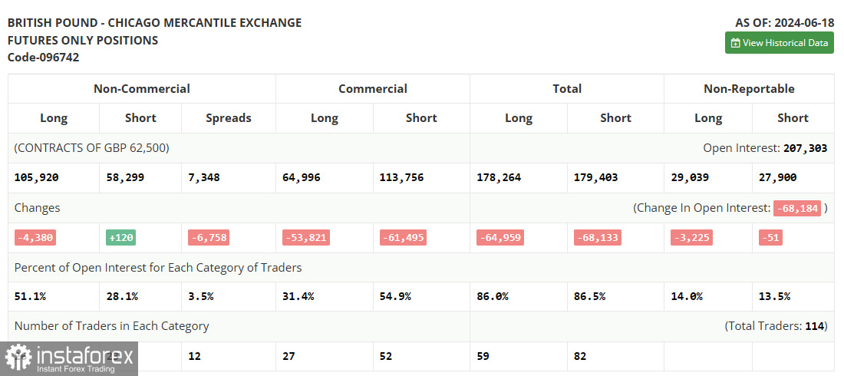Click the Total Traders count 114
Screen dimensions: 844x376
[x=814, y=326]
